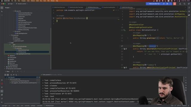Select application.yaml in project tree
This screenshot has width=191, height=107.
(x=19, y=41)
